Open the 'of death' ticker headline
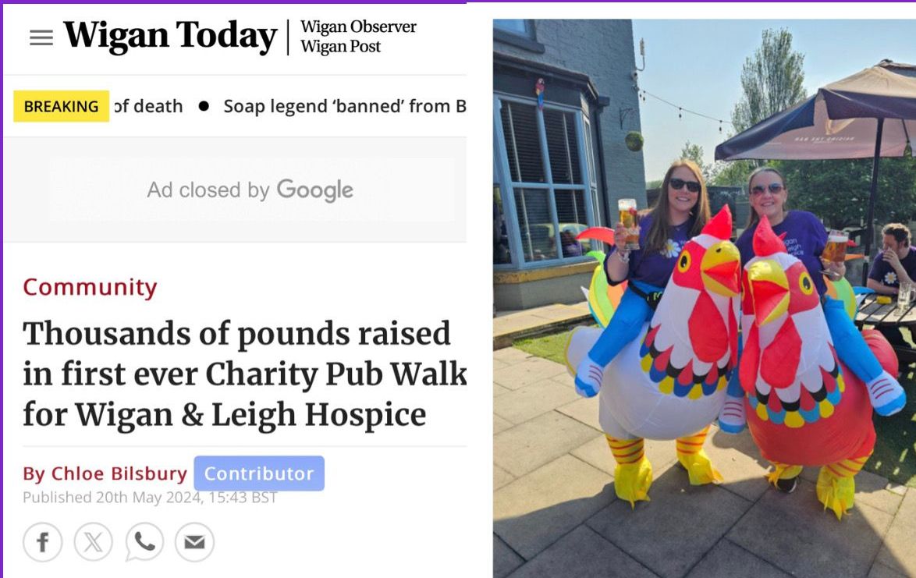Screen dimensions: 916x578 pos(148,106)
